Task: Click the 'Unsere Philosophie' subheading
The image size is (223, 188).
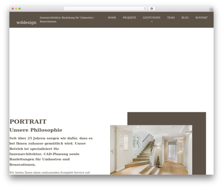Action: point(36,130)
